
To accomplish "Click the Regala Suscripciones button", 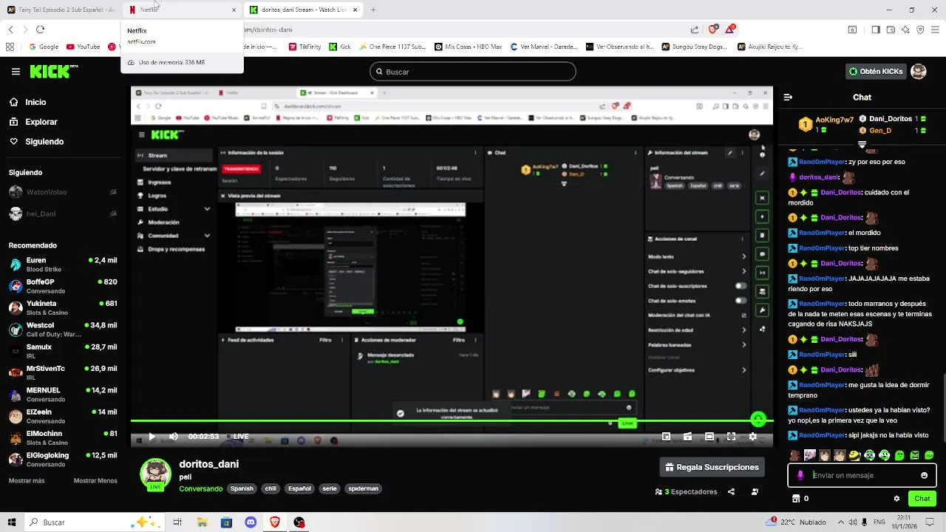I will [x=712, y=467].
